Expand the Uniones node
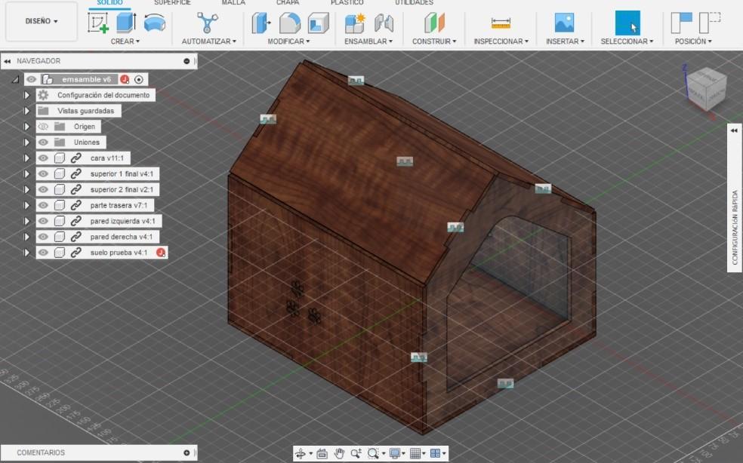This screenshot has height=463, width=743. coord(27,142)
